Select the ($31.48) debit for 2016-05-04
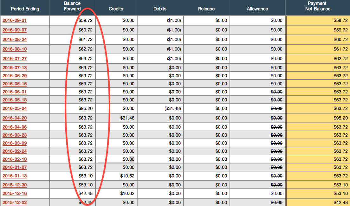350x206 pixels. coord(172,108)
